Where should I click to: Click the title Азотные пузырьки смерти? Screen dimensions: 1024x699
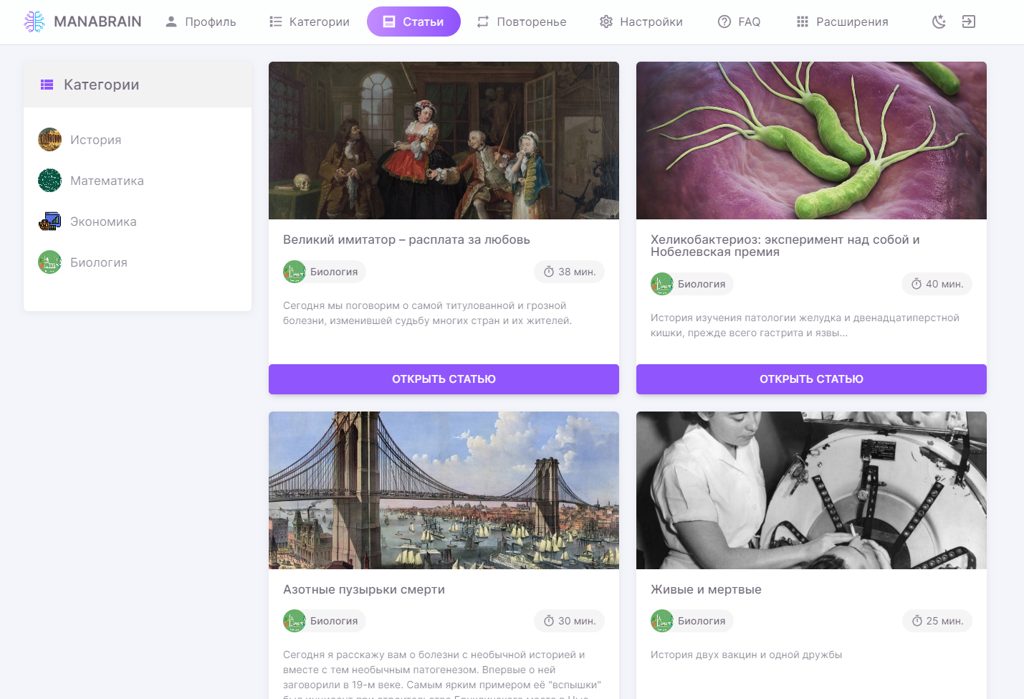(x=364, y=589)
